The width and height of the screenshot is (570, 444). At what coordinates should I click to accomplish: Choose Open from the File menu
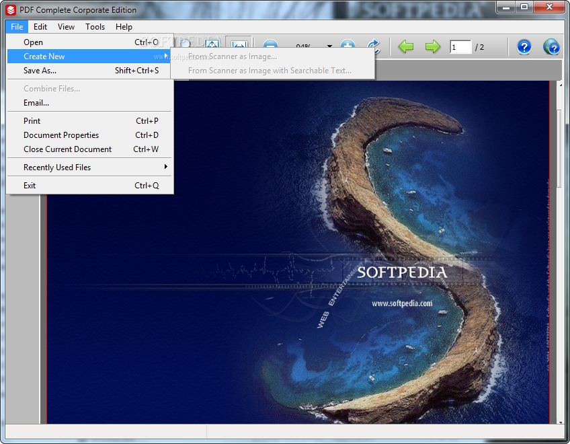pos(89,42)
